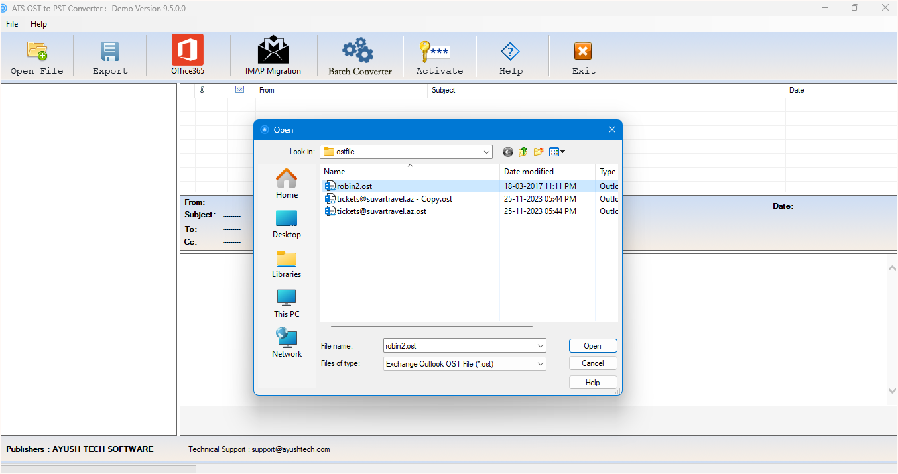Click the Subject column header

click(x=606, y=90)
